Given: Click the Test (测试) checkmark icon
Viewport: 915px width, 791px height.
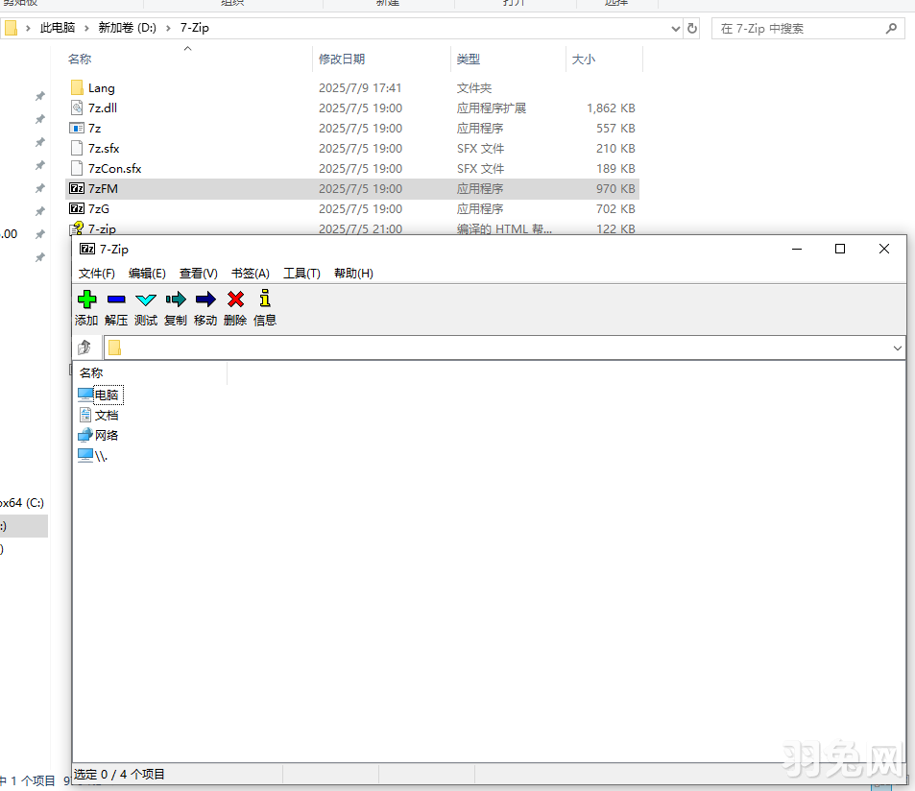Looking at the screenshot, I should pos(146,299).
